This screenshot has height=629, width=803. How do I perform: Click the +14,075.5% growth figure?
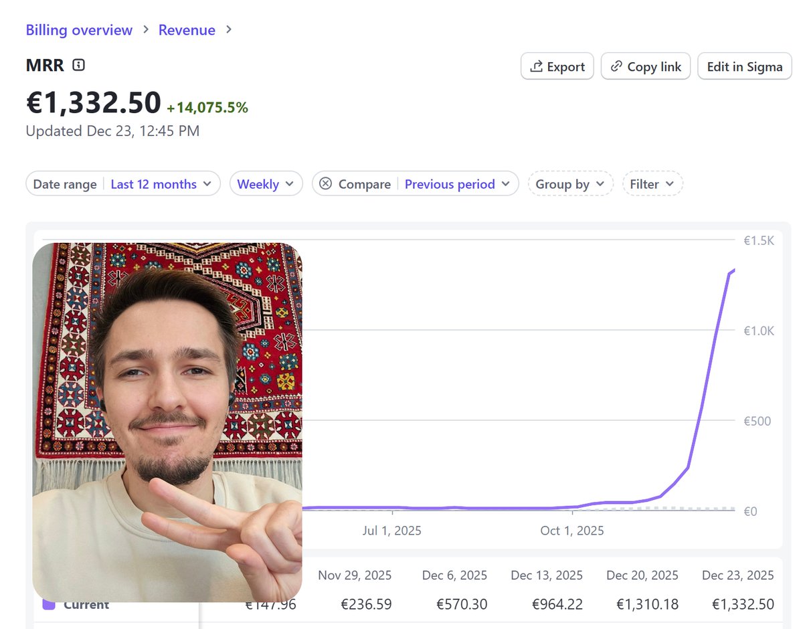click(207, 107)
